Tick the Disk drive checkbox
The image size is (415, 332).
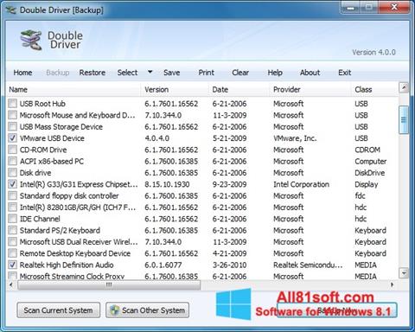[13, 173]
